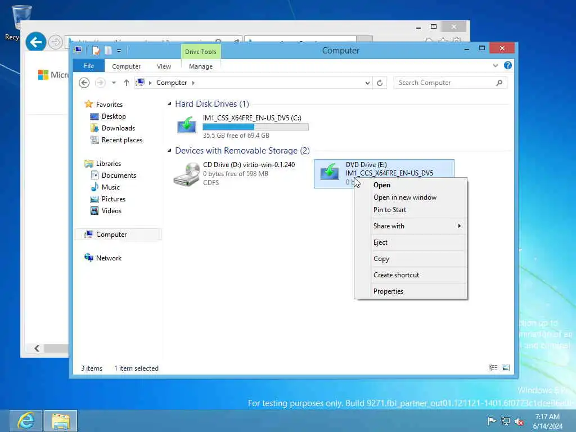Click the search magnifier icon
576x432 pixels.
coord(499,83)
